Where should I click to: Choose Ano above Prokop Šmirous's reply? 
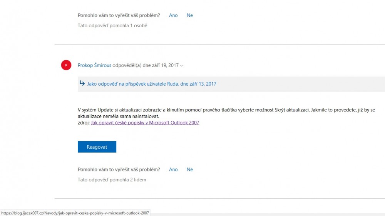pos(173,15)
